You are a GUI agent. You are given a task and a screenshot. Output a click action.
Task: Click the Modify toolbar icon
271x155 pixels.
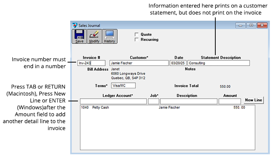pos(94,36)
